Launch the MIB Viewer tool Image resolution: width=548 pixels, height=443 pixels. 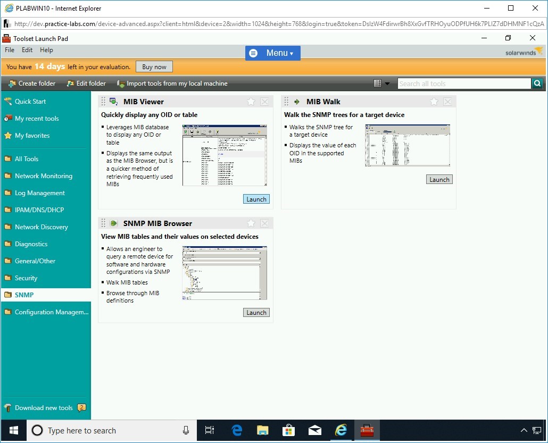256,199
